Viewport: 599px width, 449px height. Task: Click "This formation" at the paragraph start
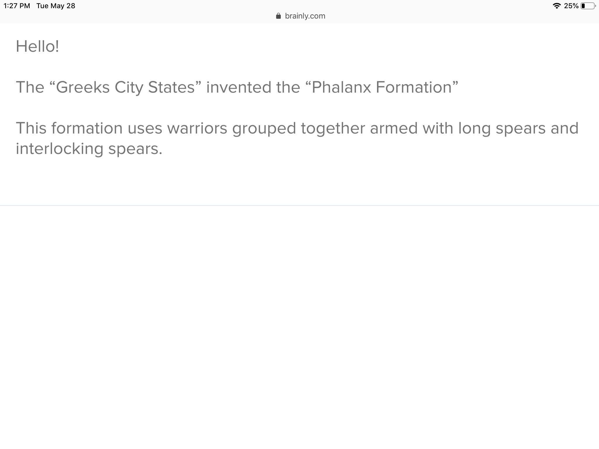pos(69,128)
